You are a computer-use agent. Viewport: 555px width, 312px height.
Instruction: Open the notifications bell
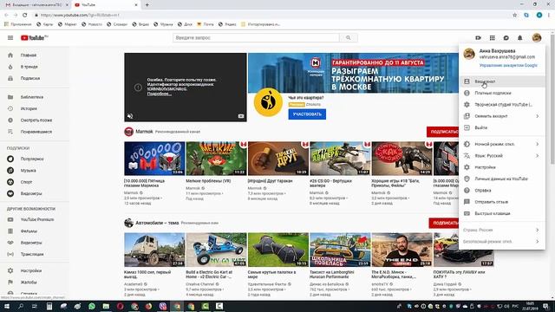point(520,38)
